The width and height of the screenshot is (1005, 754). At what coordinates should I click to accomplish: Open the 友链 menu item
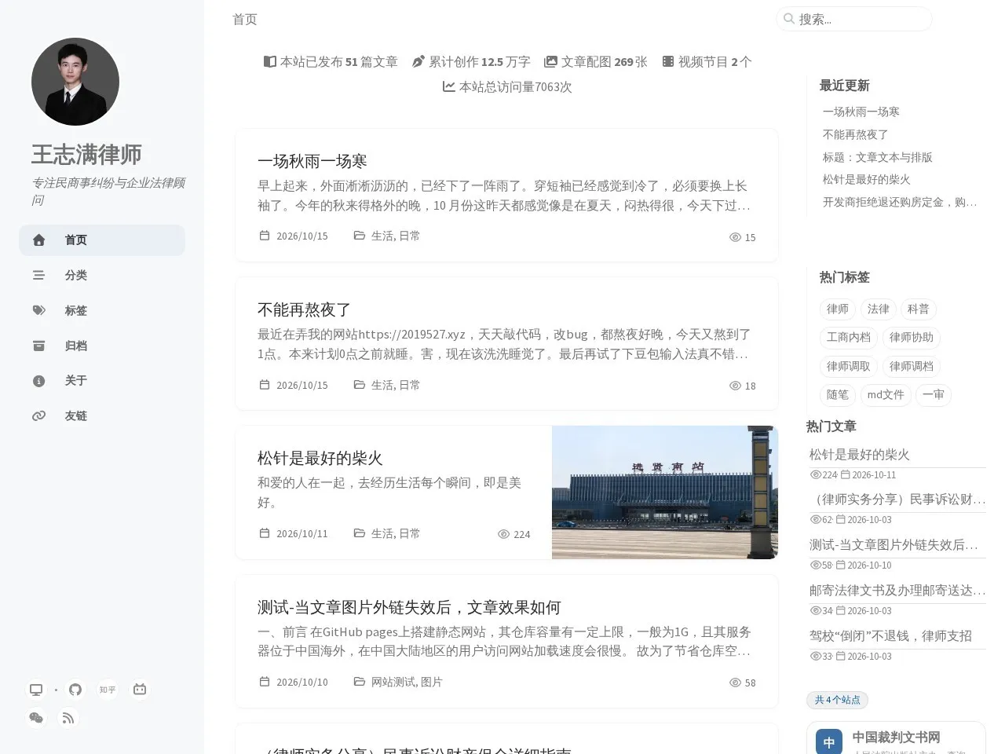pos(102,416)
